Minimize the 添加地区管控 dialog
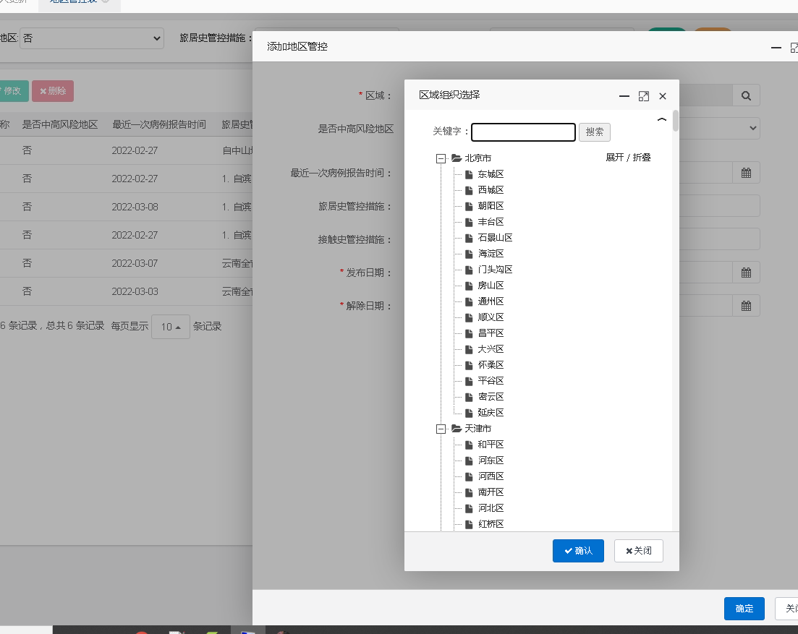 776,48
